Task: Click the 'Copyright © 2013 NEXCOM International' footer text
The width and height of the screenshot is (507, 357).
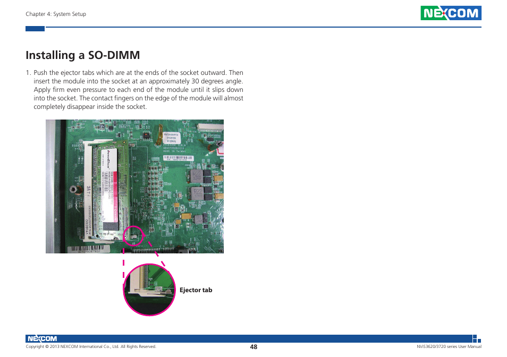Action: coord(91,347)
